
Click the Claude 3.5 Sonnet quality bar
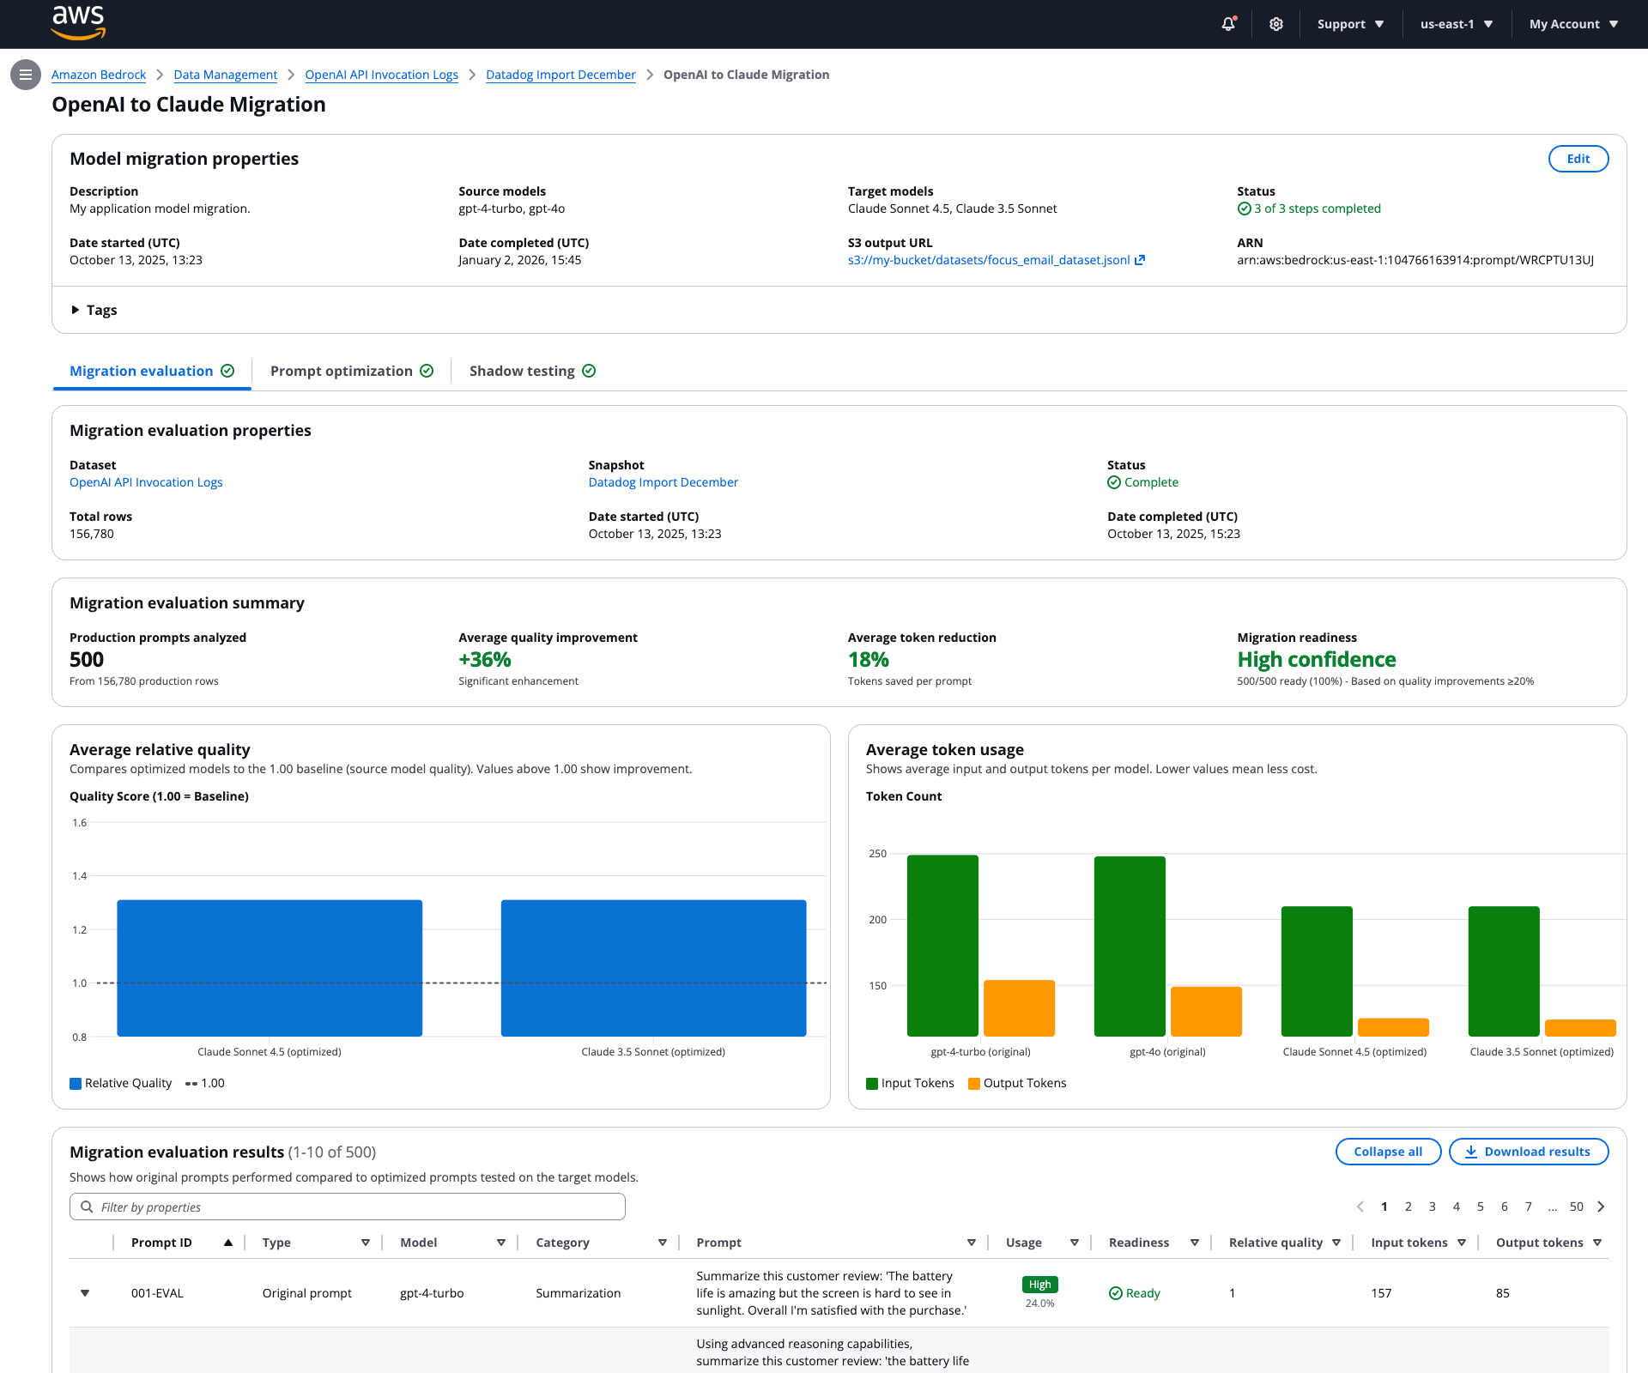click(653, 968)
